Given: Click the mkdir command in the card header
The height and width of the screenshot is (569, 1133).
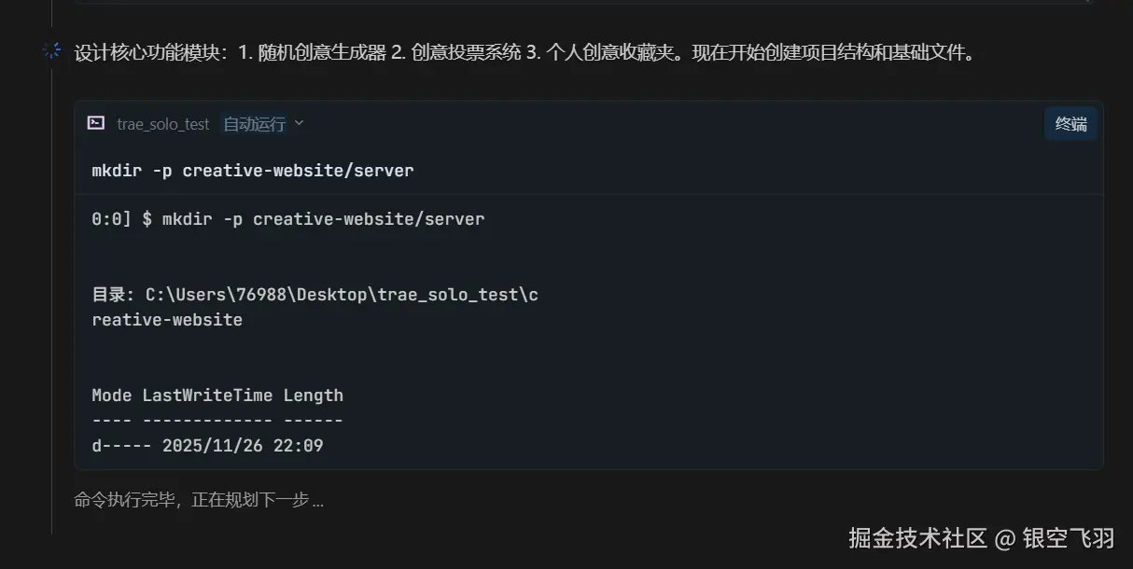Looking at the screenshot, I should click(x=252, y=171).
